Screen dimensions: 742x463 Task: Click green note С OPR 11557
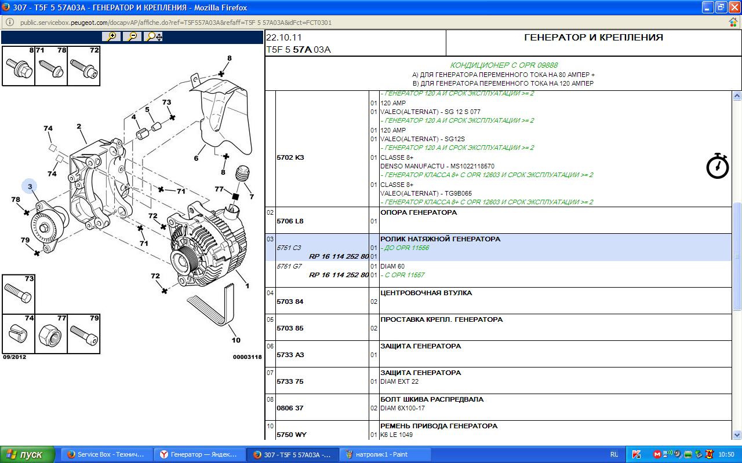pyautogui.click(x=402, y=275)
